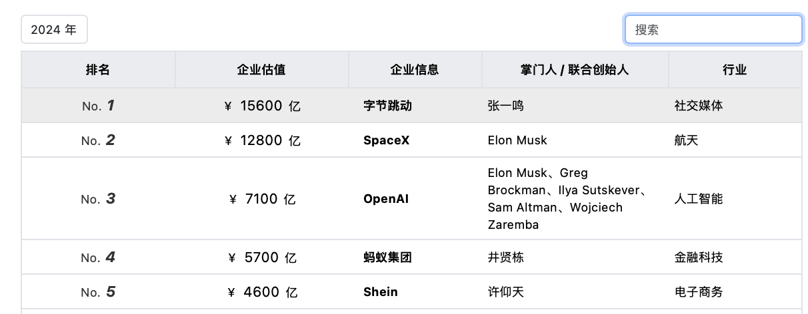Open the Shein company entry

(x=381, y=292)
